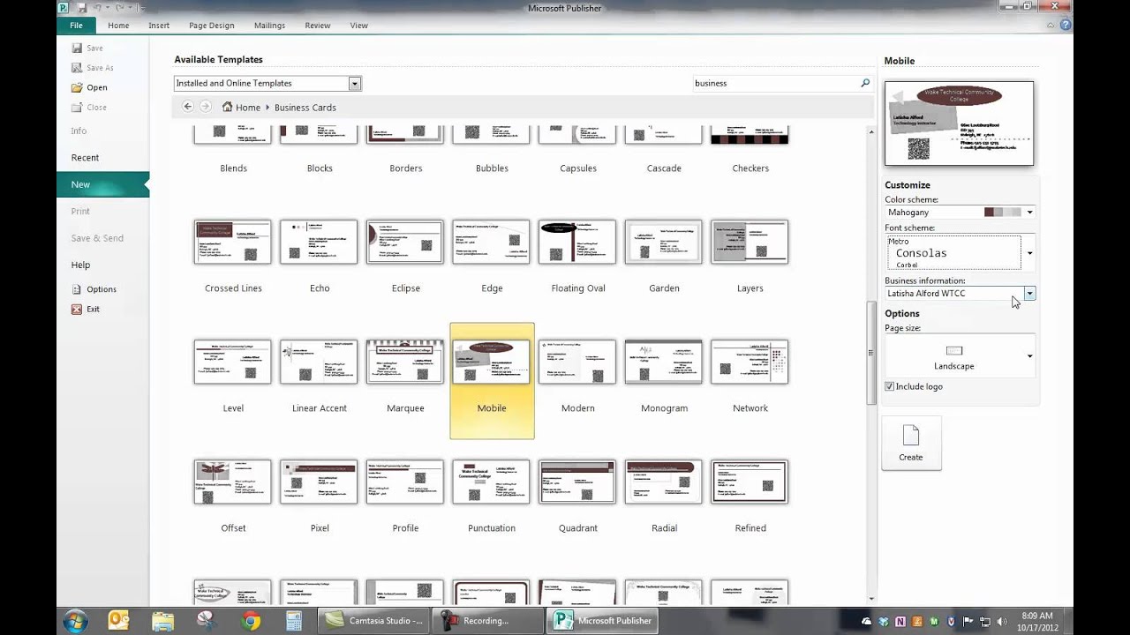Click the date and time clock
1130x635 pixels.
[1036, 621]
